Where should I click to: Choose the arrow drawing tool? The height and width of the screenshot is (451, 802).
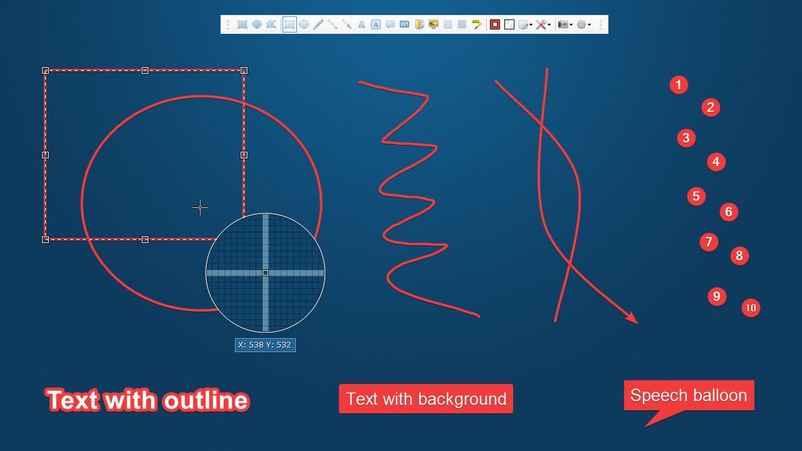[x=346, y=24]
